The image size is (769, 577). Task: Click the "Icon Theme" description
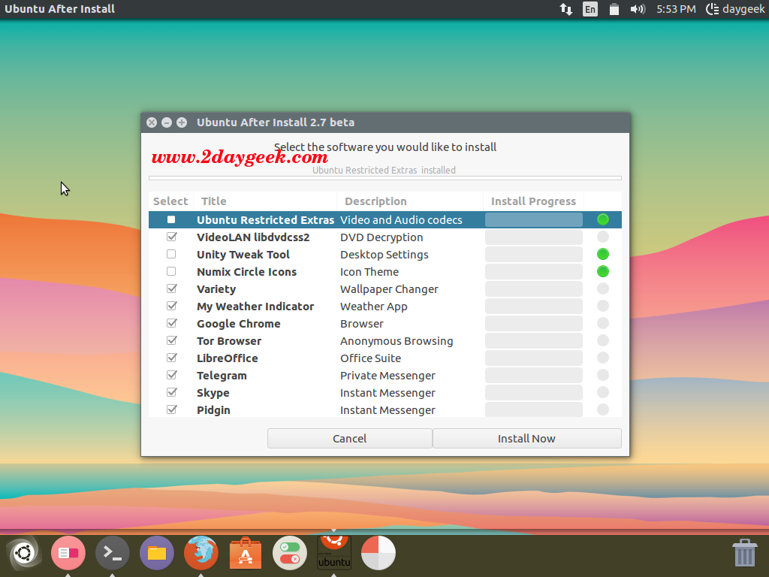pos(369,272)
